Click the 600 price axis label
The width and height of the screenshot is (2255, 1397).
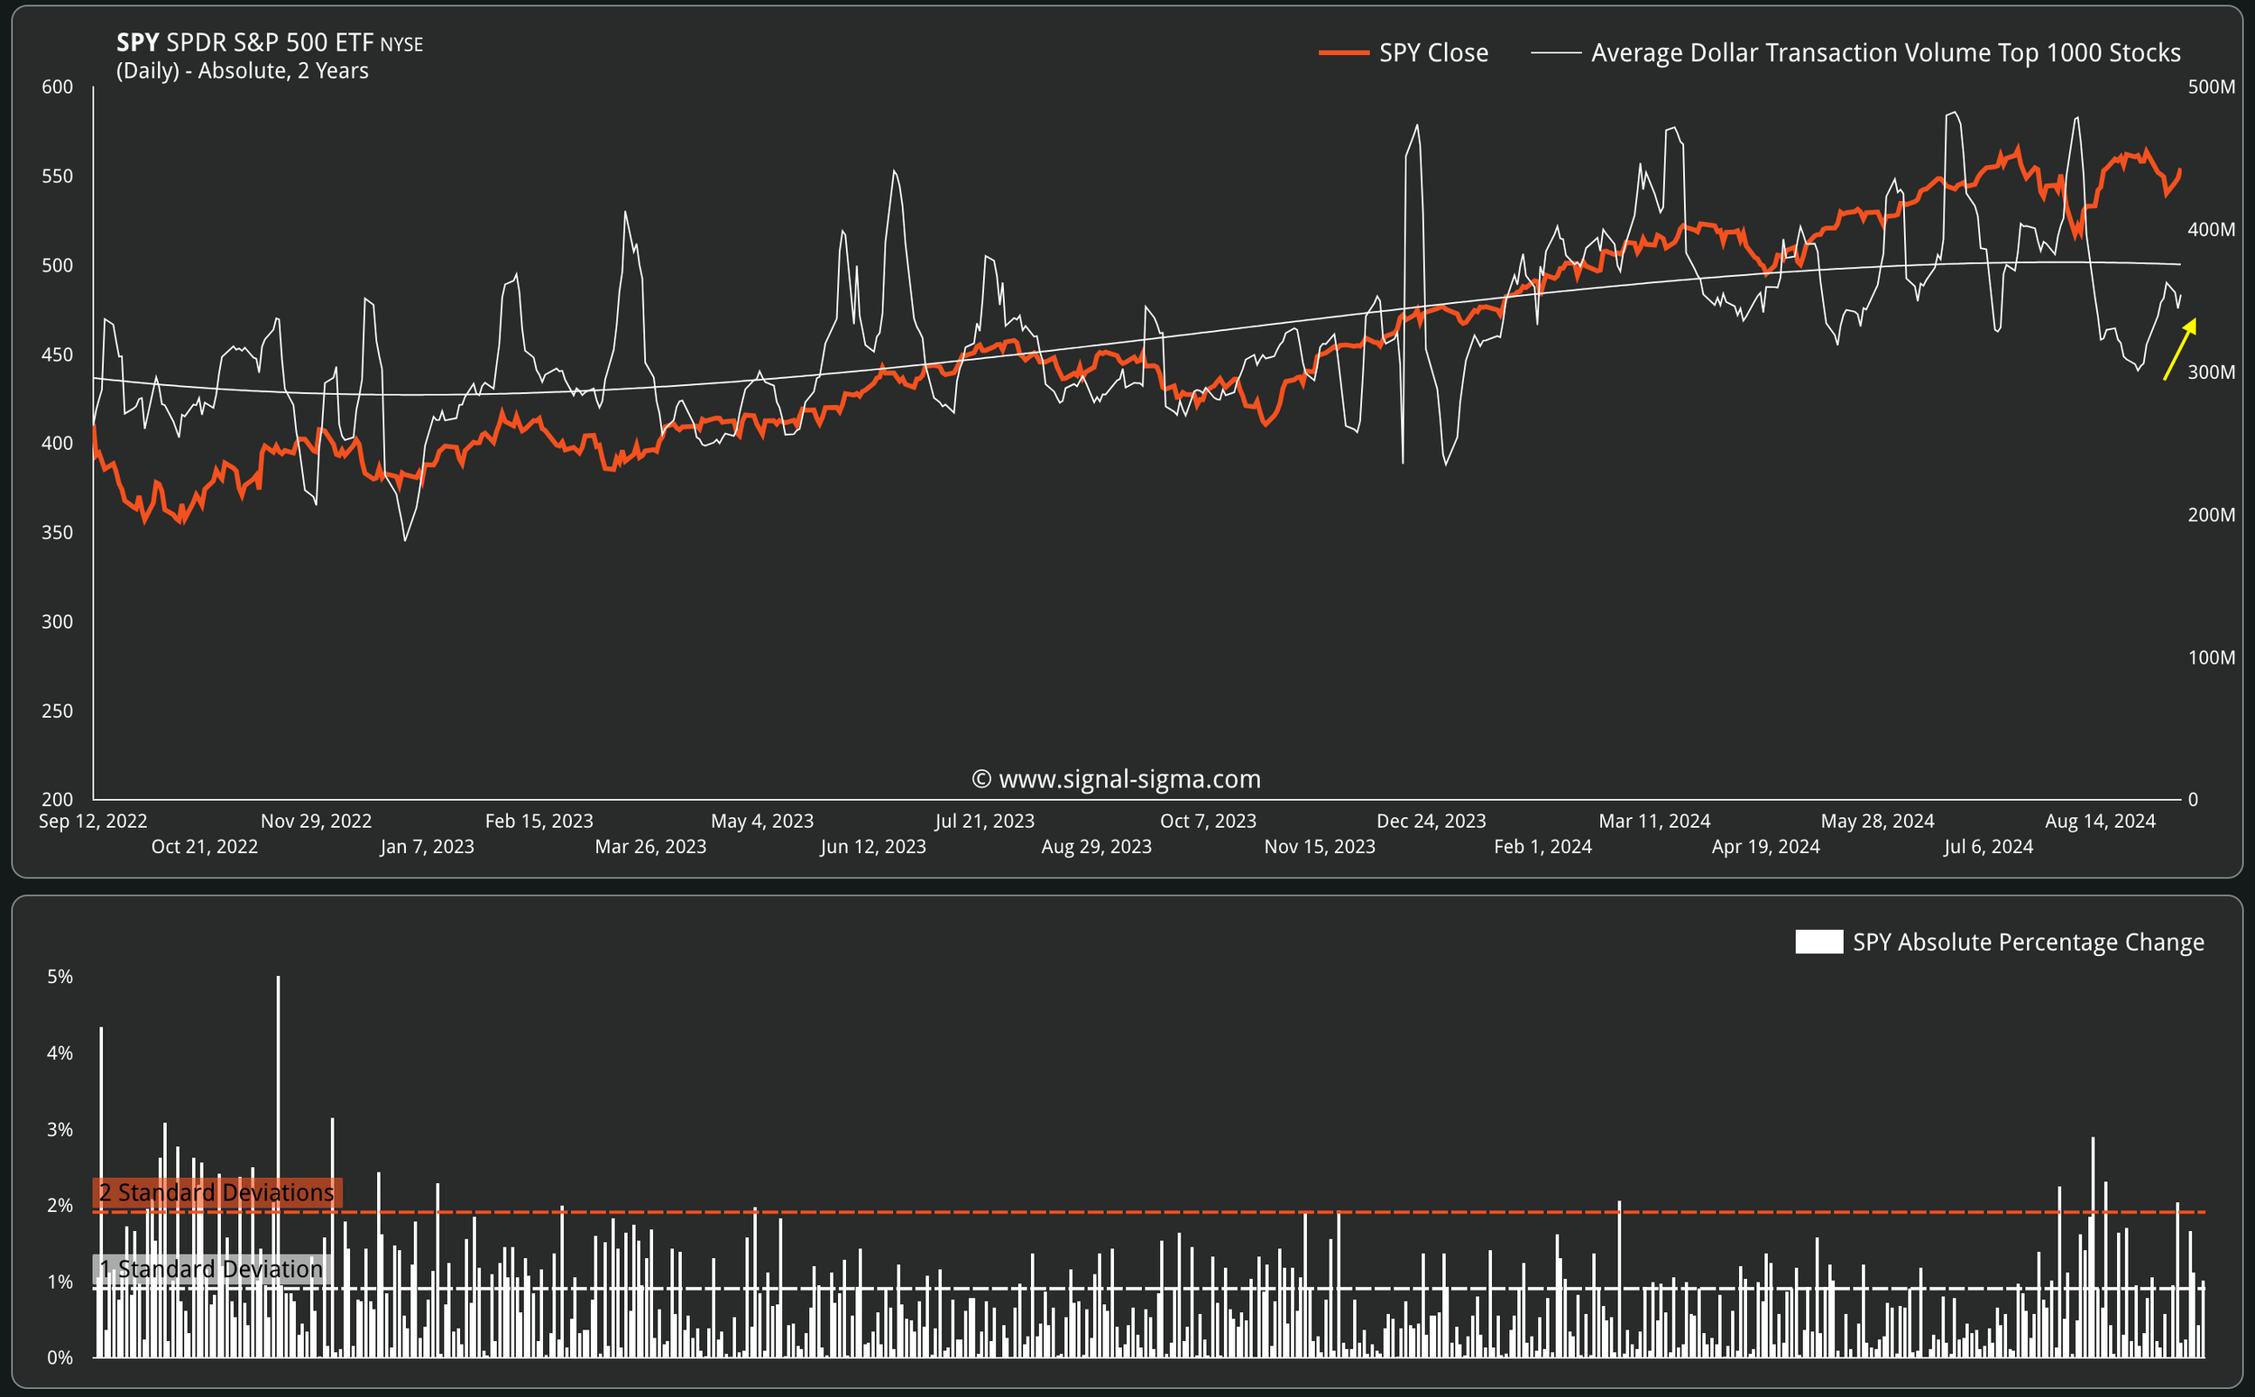57,87
